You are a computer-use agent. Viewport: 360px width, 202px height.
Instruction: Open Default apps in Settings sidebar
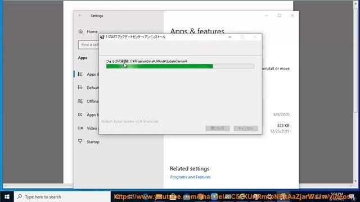[x=88, y=88]
